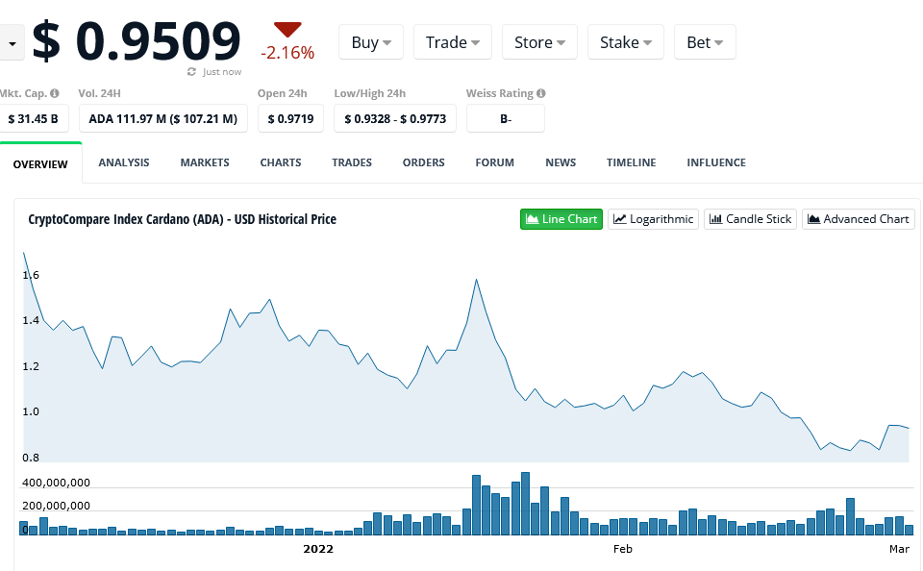Go to the News tab
This screenshot has height=571, width=923.
(561, 162)
